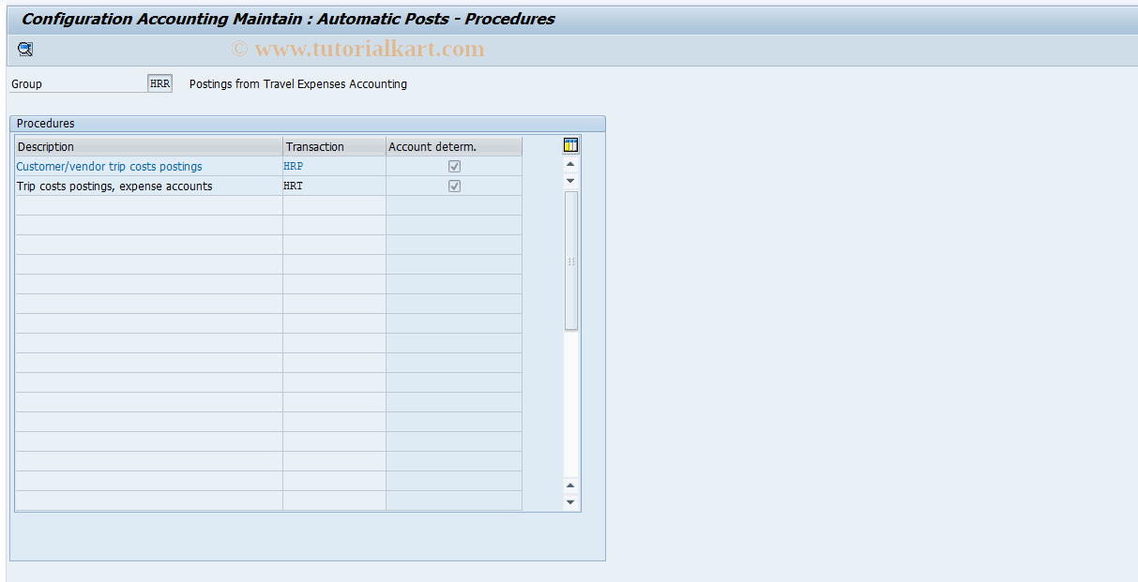
Task: Select the HRT transaction cell
Action: point(334,187)
